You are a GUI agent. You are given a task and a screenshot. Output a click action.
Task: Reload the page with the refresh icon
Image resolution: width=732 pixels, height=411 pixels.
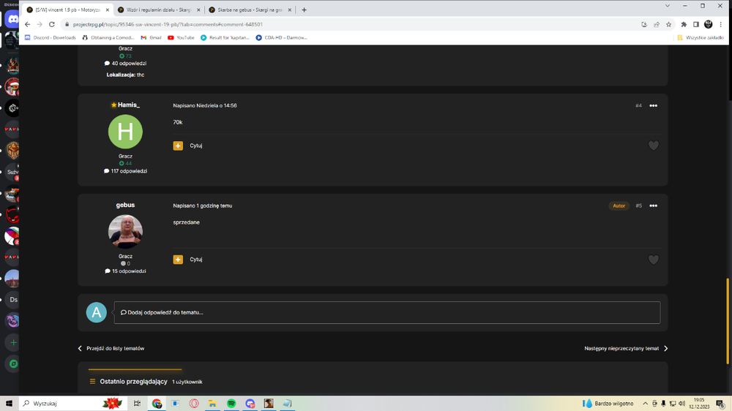pos(52,24)
